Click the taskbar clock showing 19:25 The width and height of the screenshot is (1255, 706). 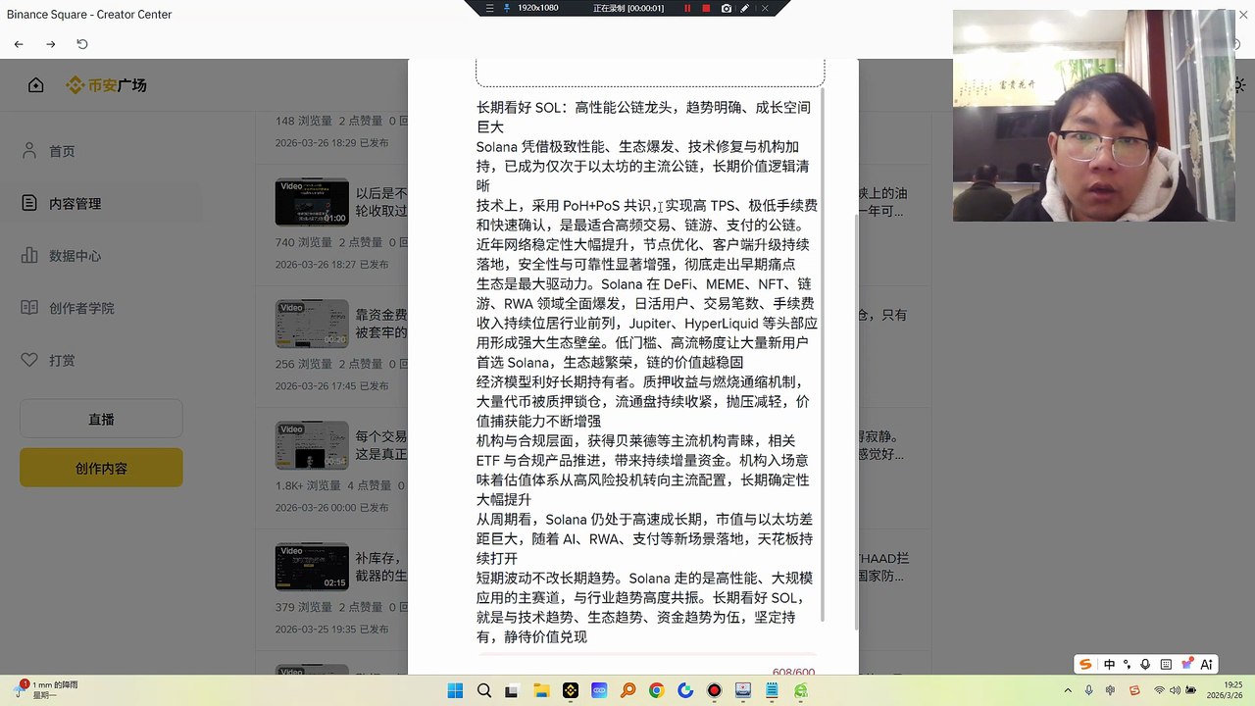1226,690
